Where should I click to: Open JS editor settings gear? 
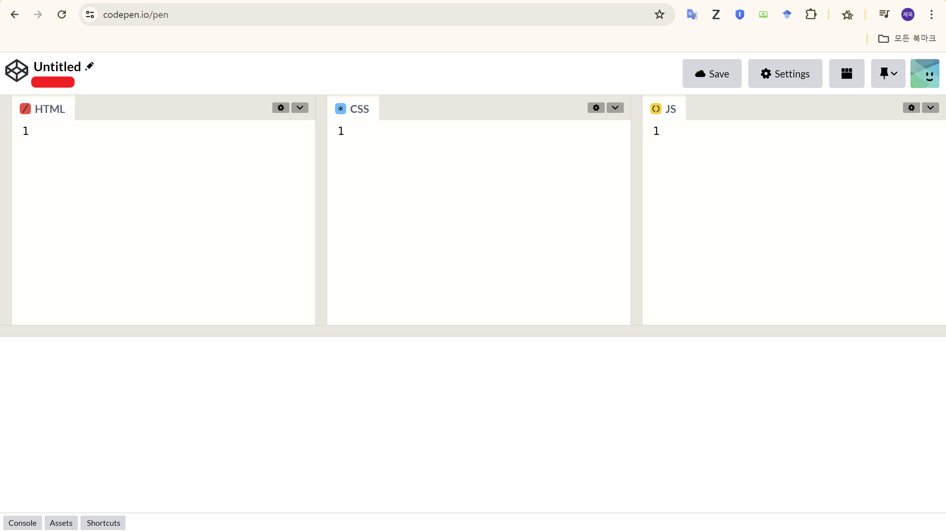point(911,108)
